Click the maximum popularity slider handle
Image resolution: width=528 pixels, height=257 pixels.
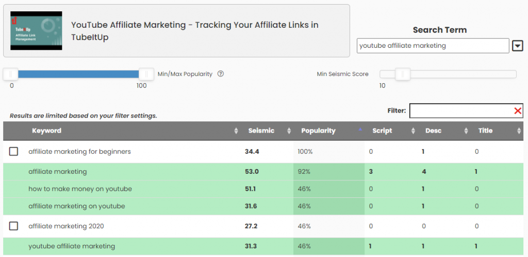coord(146,74)
